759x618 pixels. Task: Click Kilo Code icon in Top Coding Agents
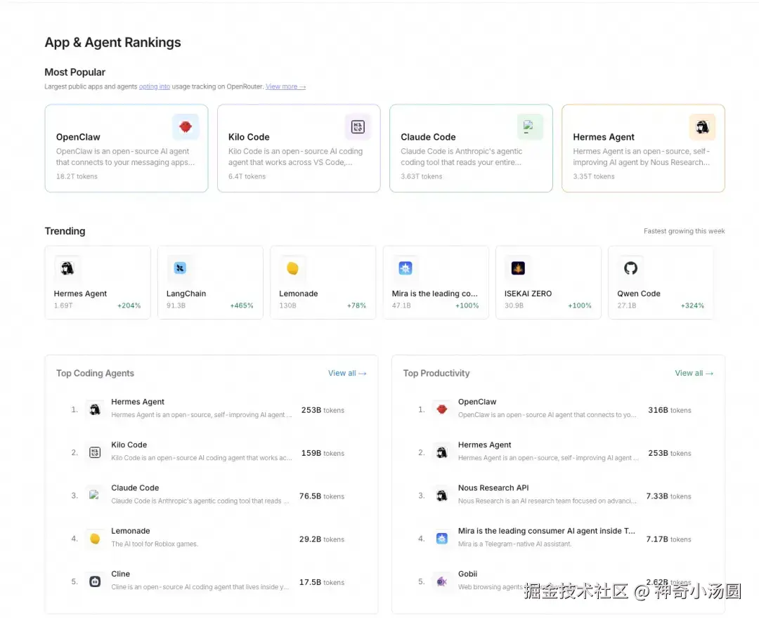[x=95, y=453]
